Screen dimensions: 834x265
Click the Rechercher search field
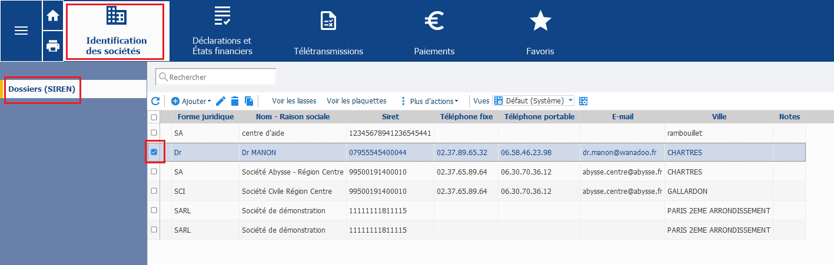[216, 77]
